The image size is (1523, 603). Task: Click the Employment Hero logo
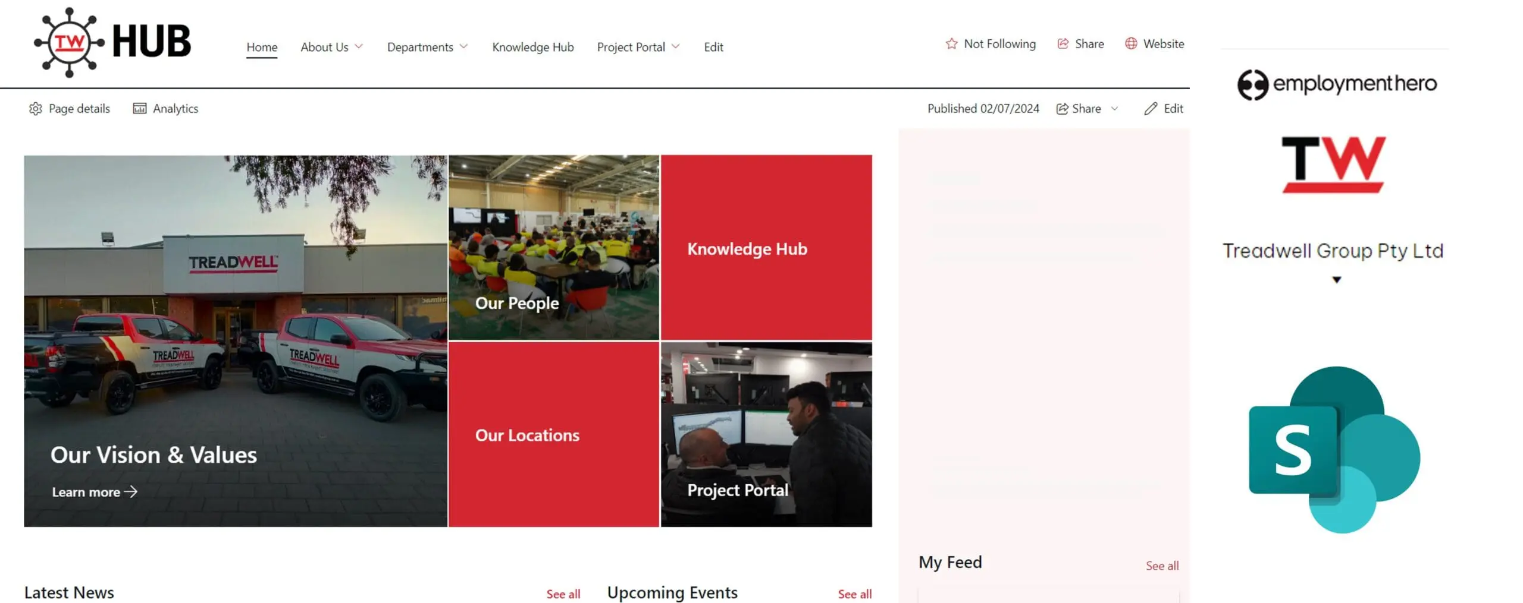(1337, 84)
